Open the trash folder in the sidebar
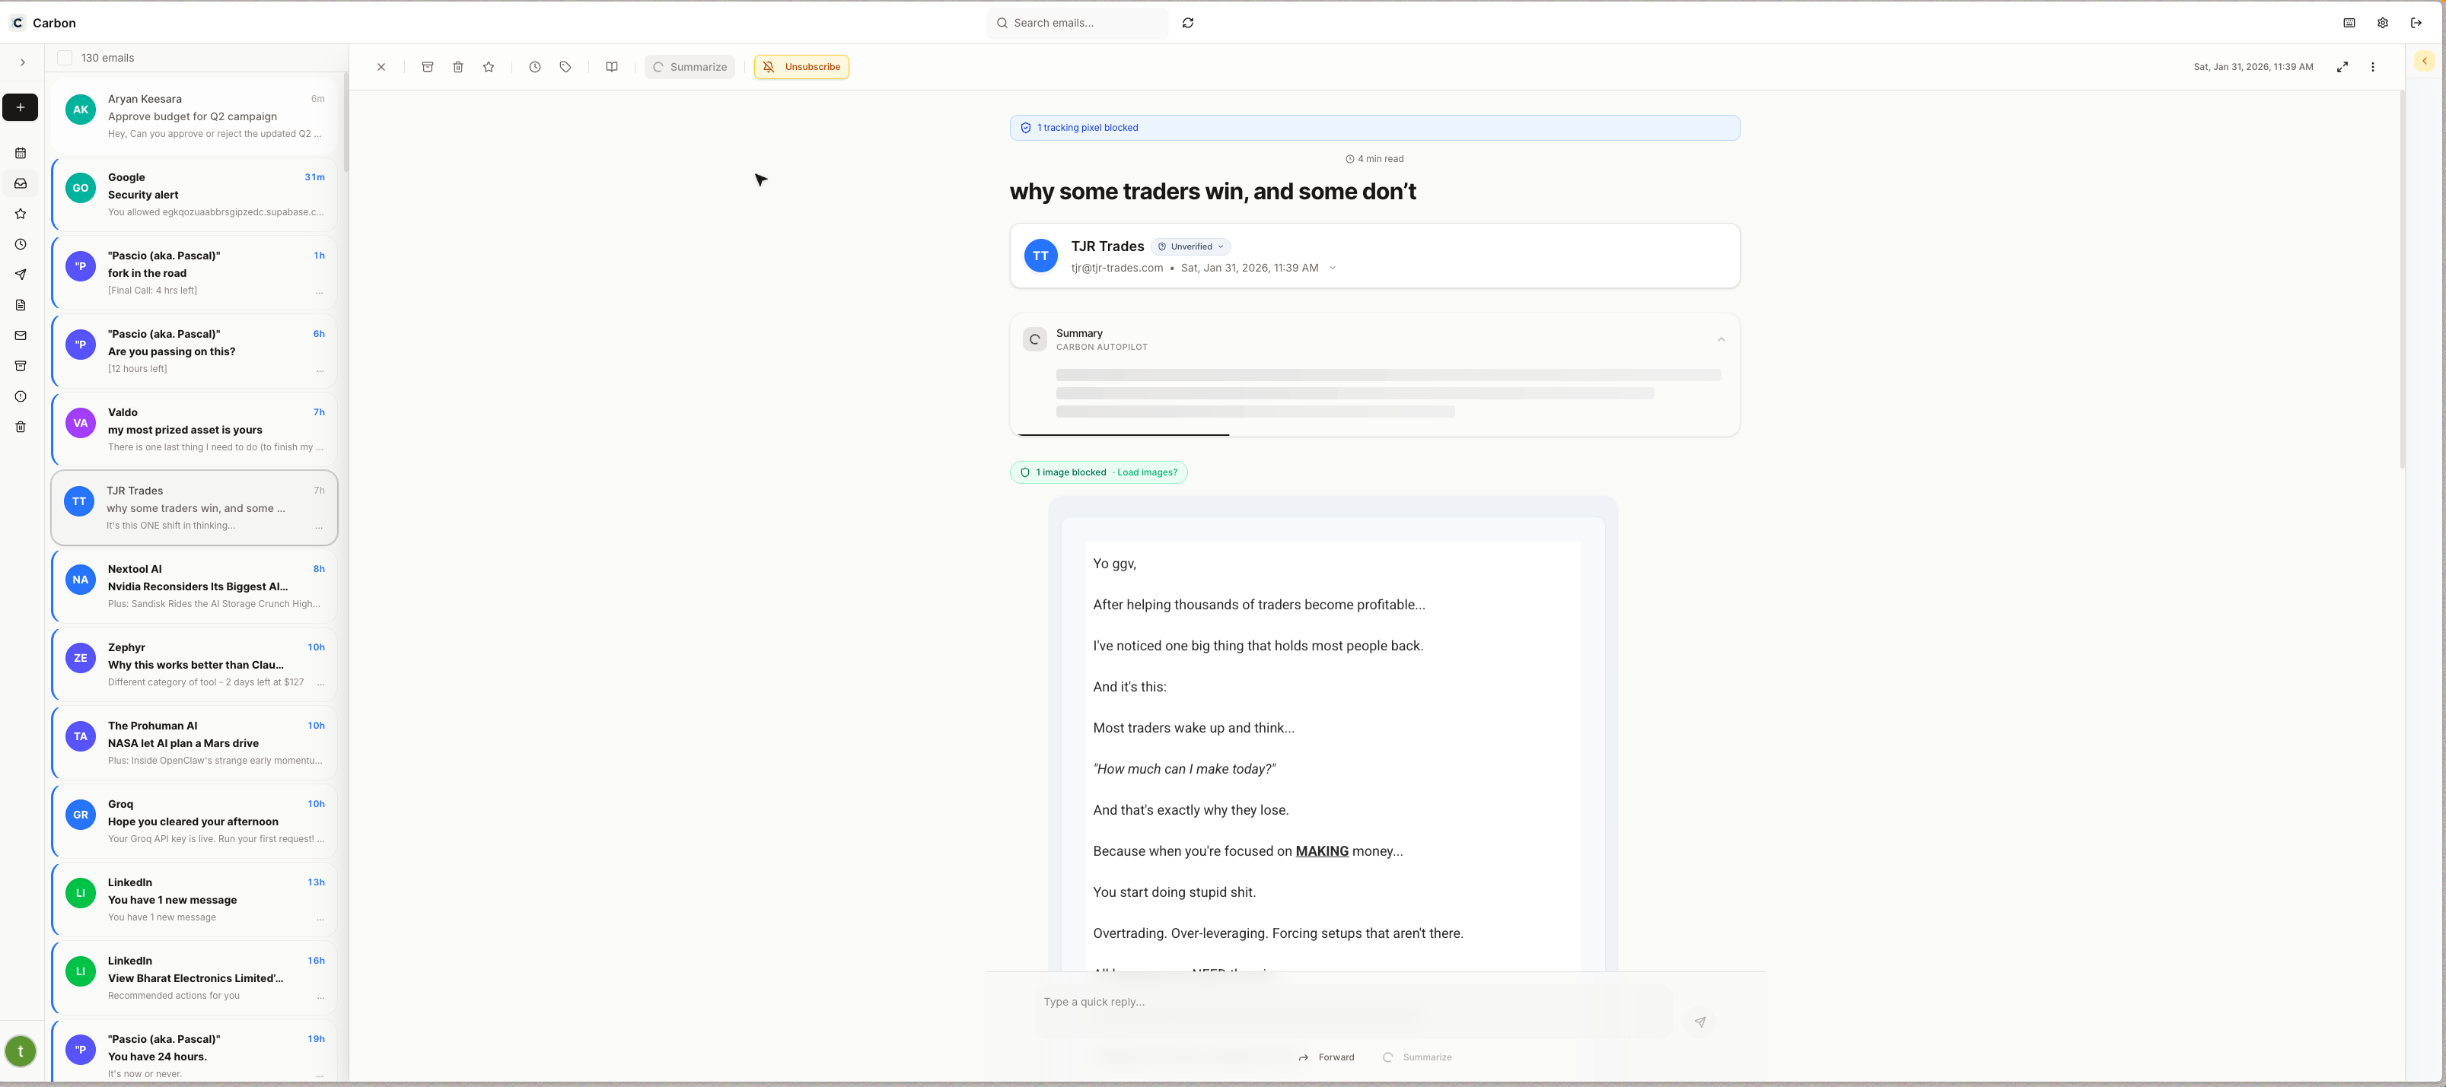 pyautogui.click(x=20, y=426)
